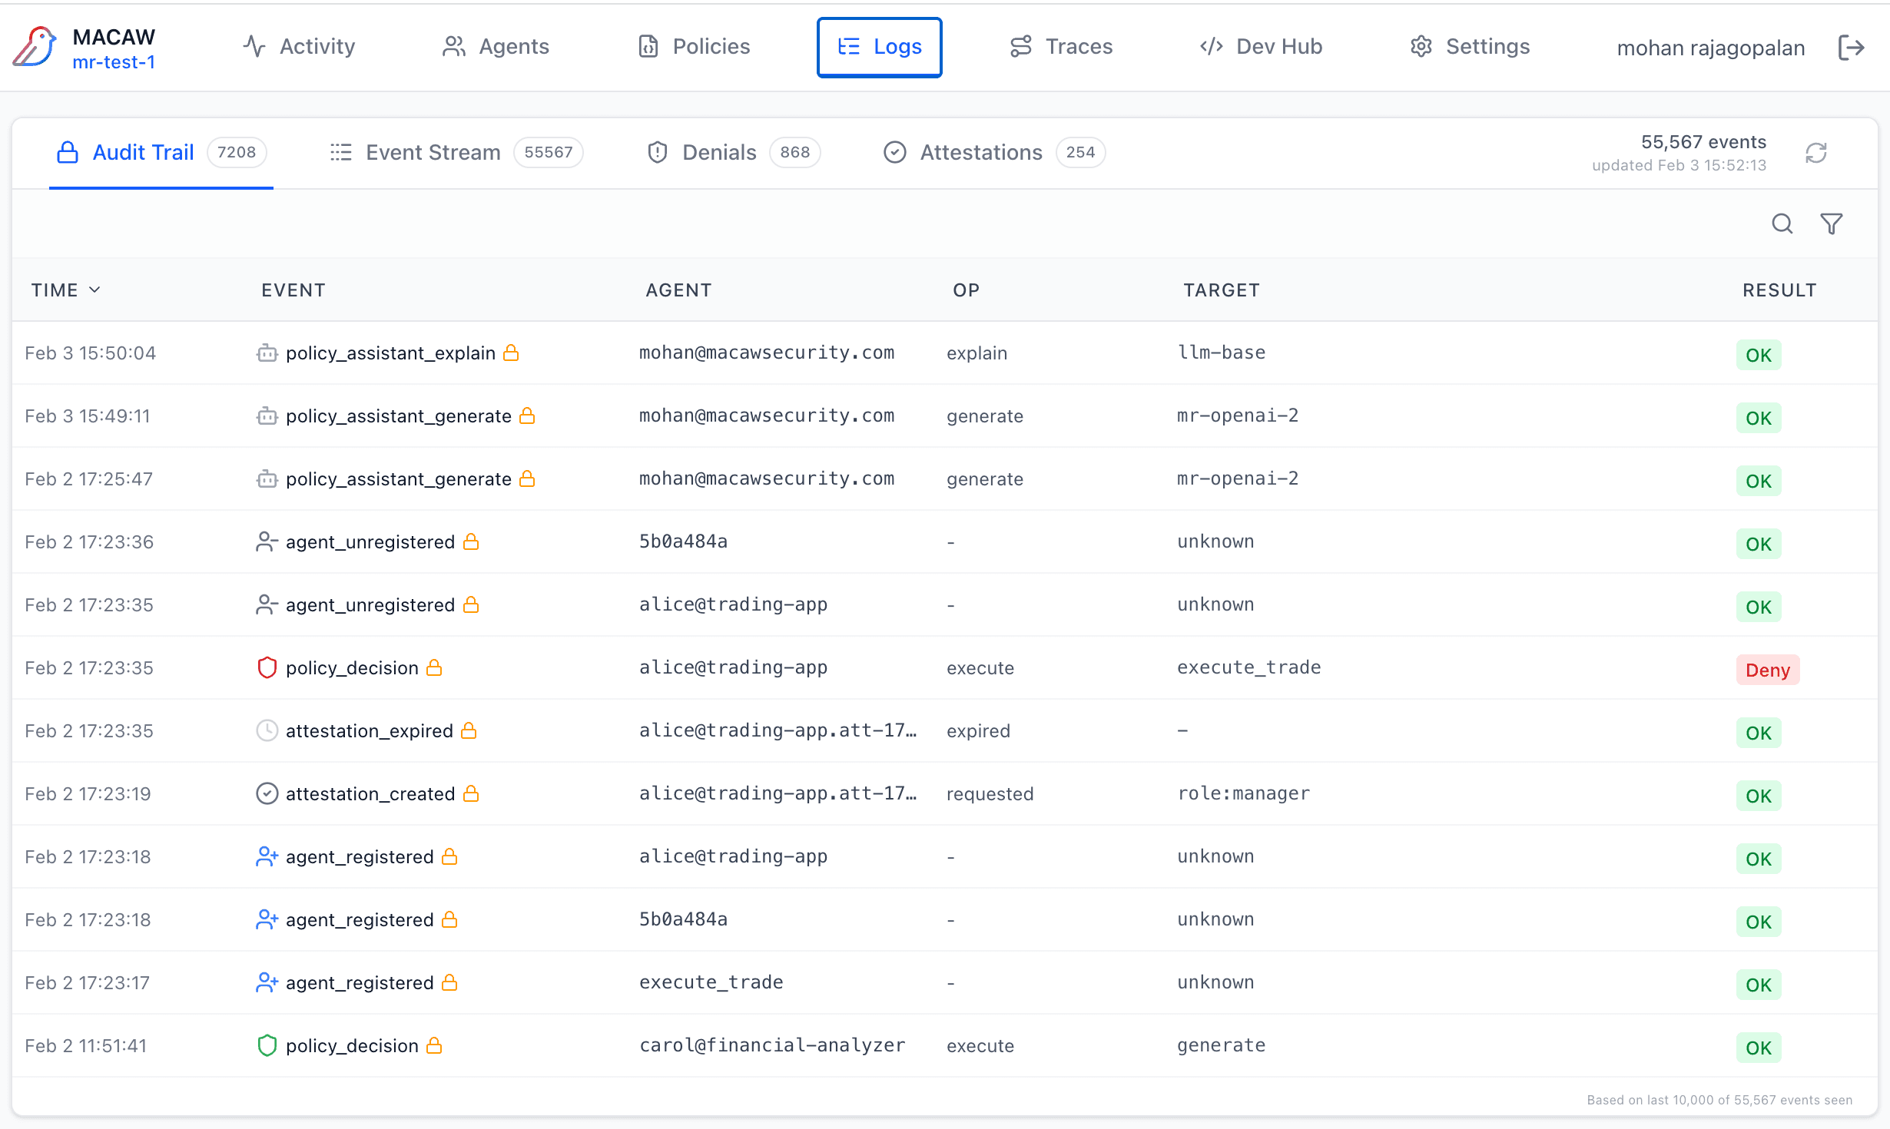
Task: Click the green shield on carol's policy_decision event
Action: click(x=267, y=1045)
